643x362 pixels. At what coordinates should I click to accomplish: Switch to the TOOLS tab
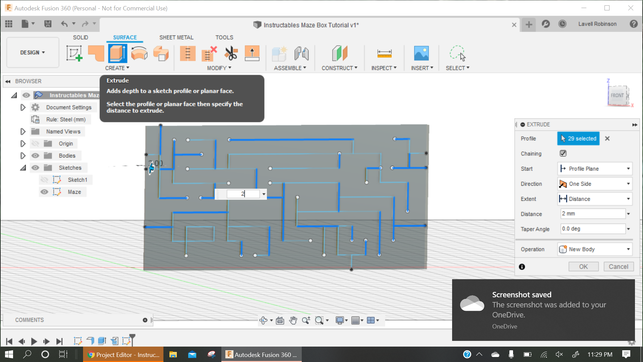pyautogui.click(x=224, y=37)
